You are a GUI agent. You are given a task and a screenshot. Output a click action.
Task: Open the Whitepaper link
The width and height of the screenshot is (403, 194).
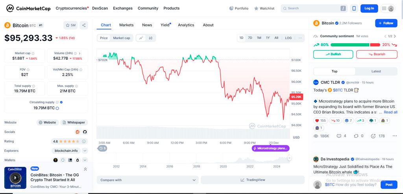pyautogui.click(x=74, y=123)
